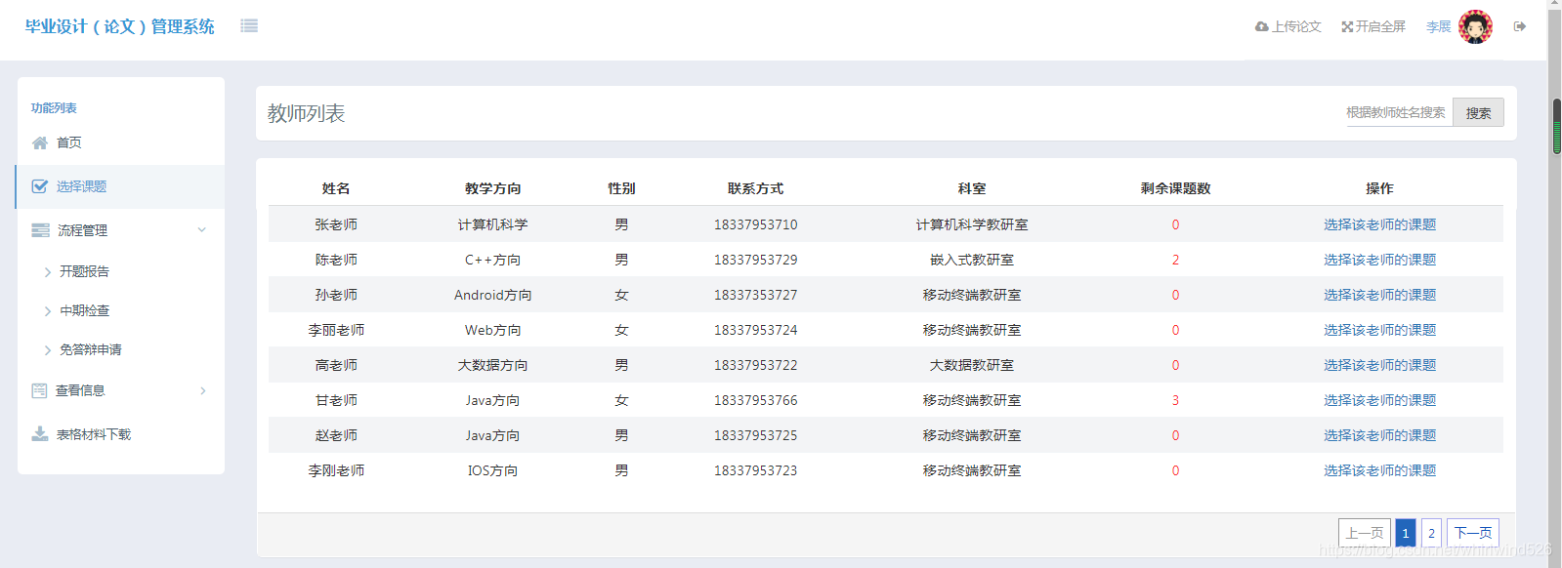
Task: Open 首页 in the sidebar
Action: pyautogui.click(x=68, y=142)
